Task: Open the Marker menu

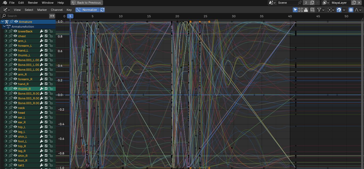Action: 42,10
